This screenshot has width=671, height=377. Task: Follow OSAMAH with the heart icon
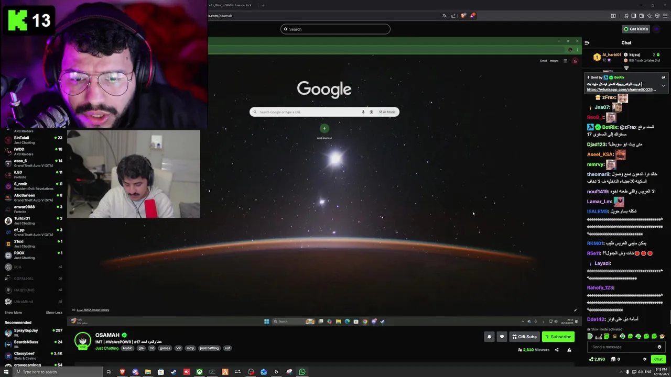pyautogui.click(x=502, y=337)
